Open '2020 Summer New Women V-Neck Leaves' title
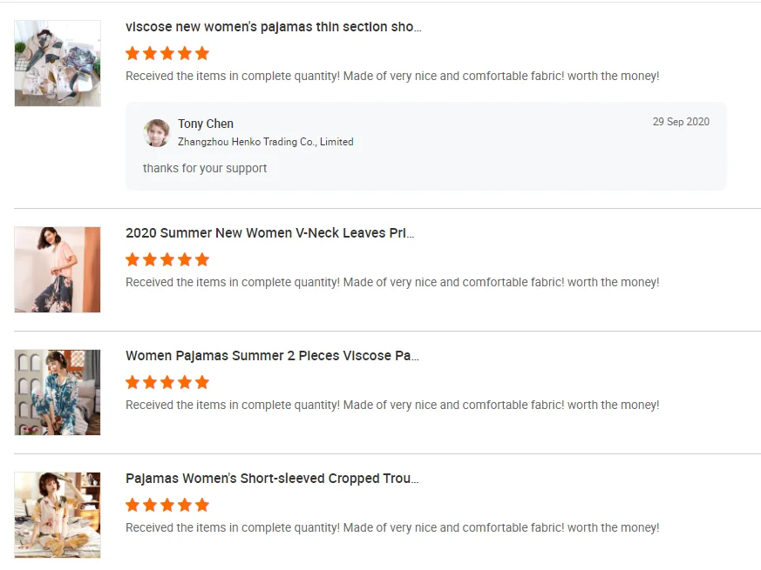This screenshot has width=761, height=570. click(269, 233)
